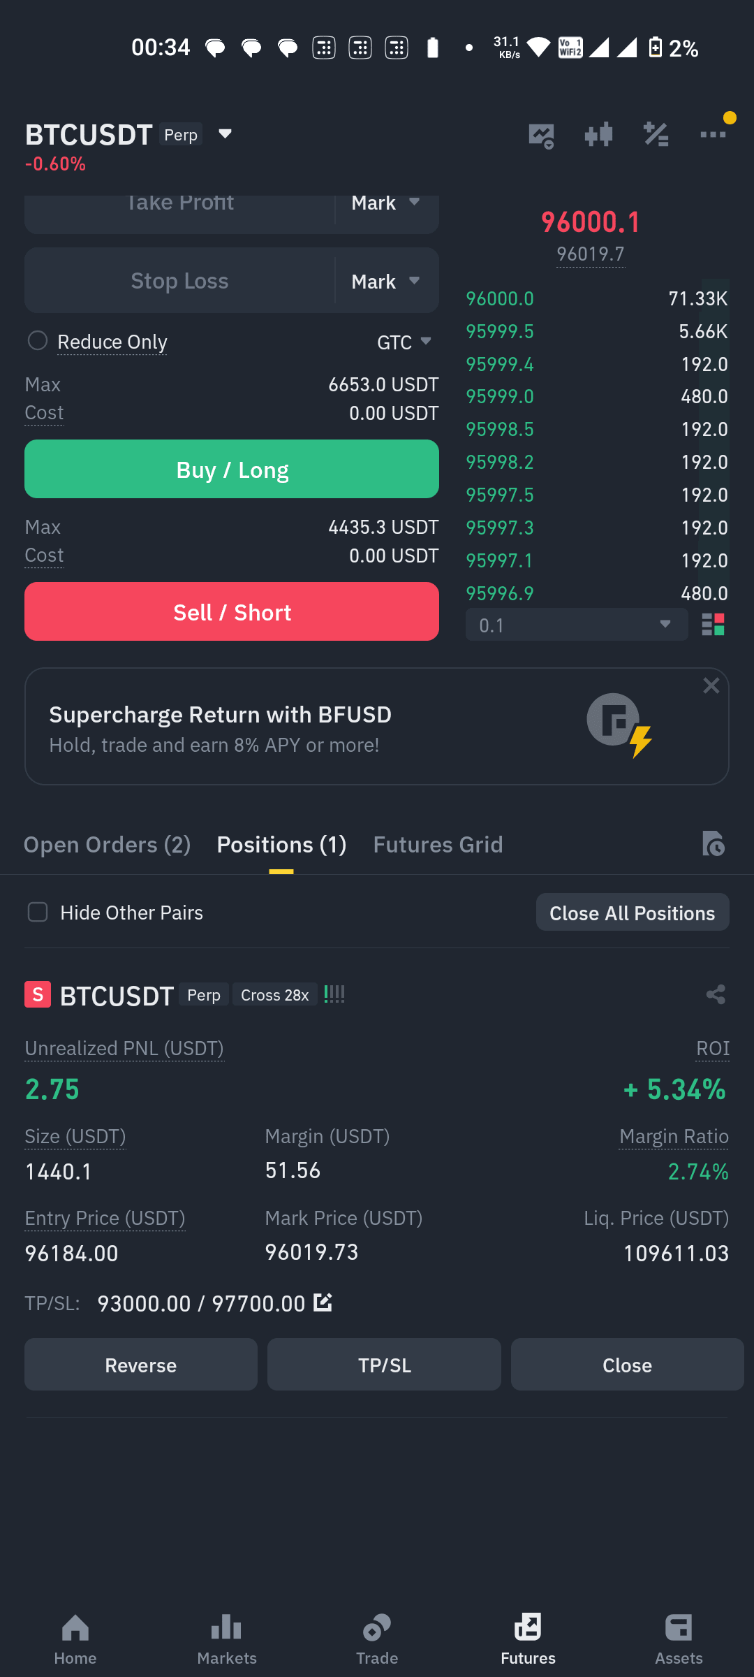Edit the position TP/SL values icon
The image size is (754, 1677).
(x=323, y=1302)
